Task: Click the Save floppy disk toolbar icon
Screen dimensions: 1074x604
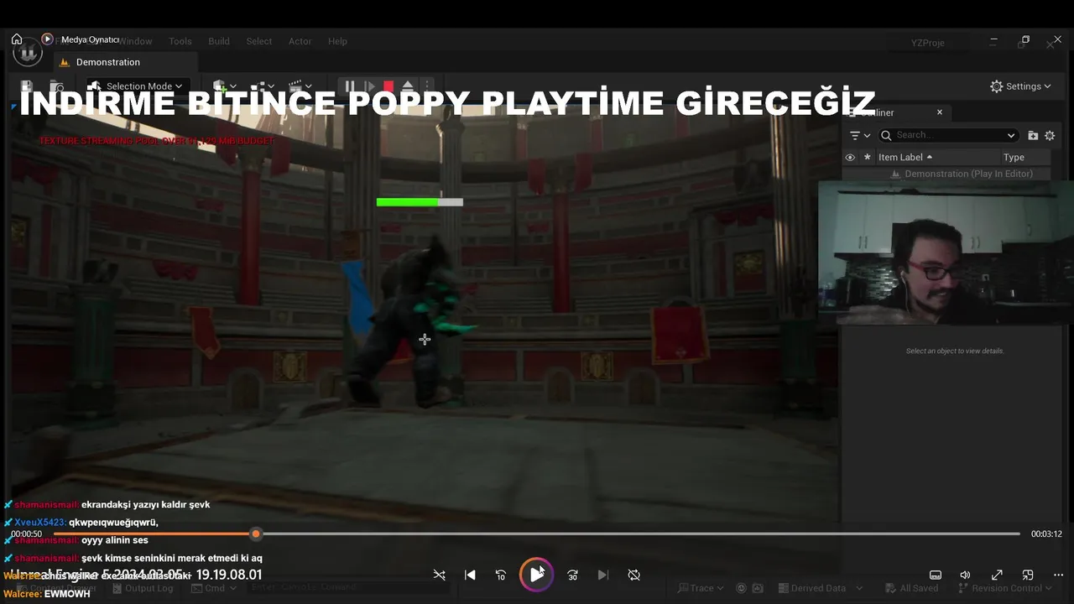Action: 27,86
